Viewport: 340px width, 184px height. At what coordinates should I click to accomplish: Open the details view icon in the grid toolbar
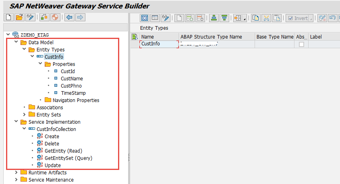pyautogui.click(x=155, y=18)
